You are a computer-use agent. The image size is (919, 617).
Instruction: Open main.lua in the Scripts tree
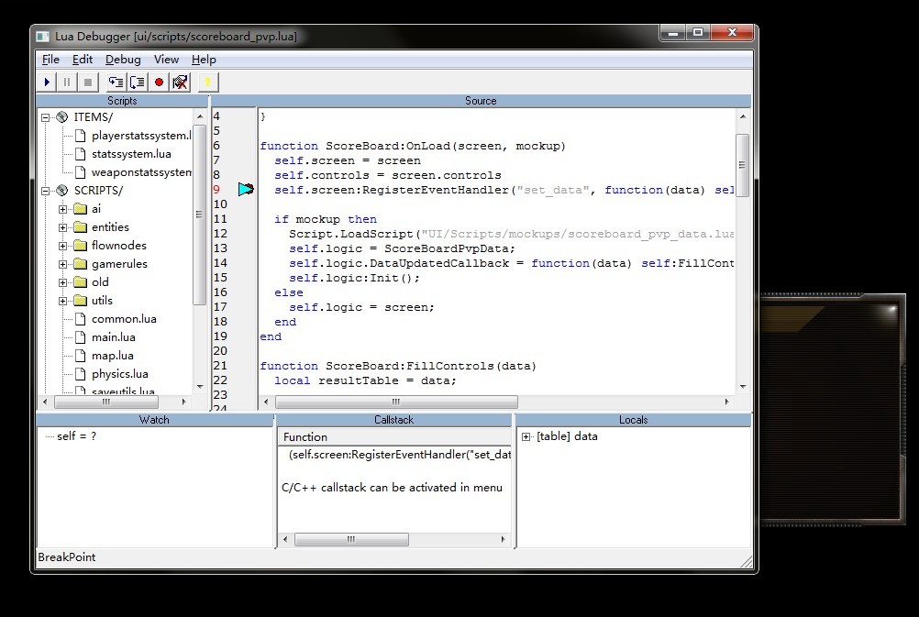[x=113, y=337]
